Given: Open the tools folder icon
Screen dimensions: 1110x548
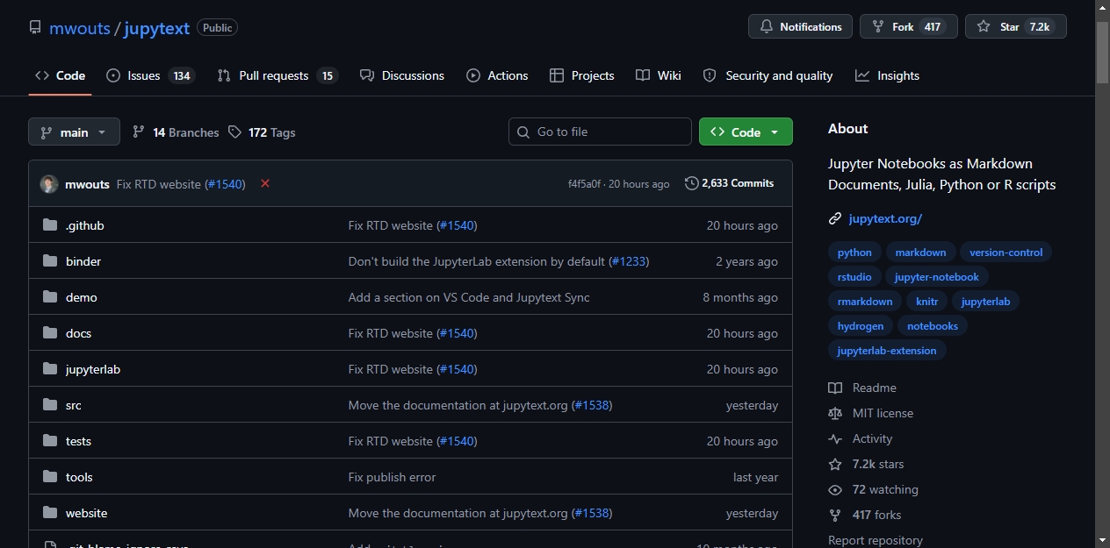Looking at the screenshot, I should [50, 477].
